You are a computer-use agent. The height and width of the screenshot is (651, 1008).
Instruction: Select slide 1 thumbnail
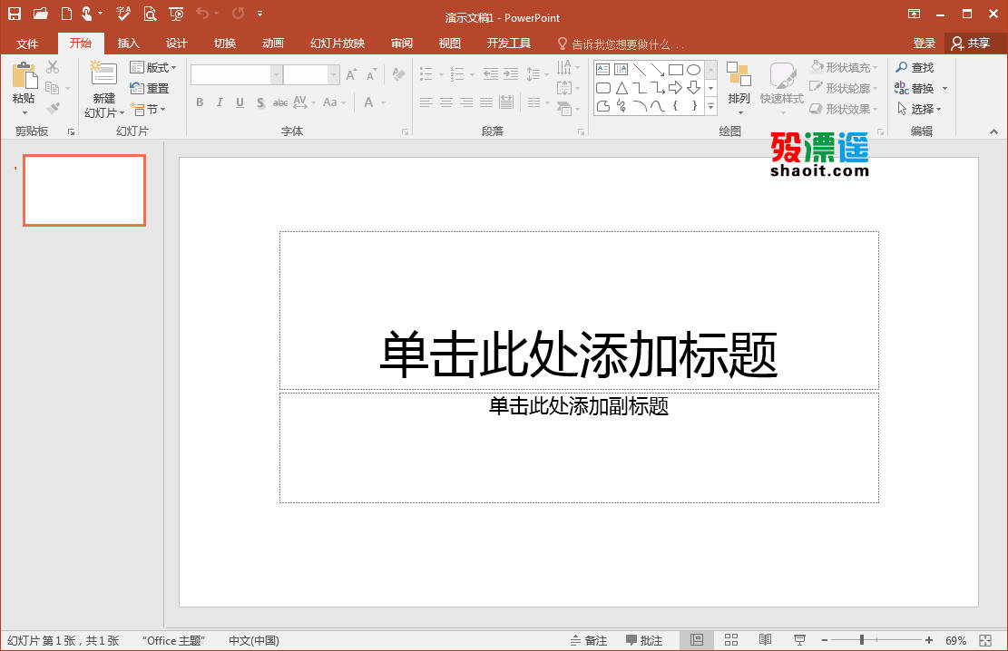tap(84, 190)
